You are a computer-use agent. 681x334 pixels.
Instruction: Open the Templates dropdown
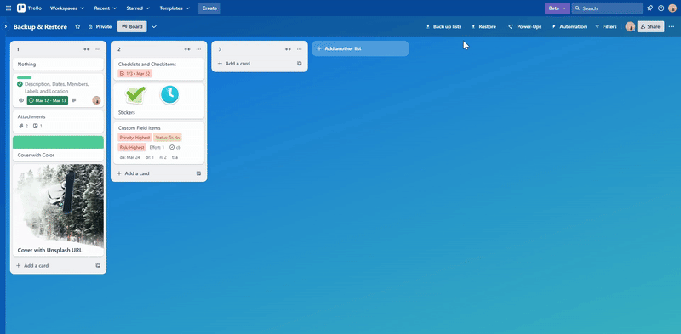tap(175, 8)
